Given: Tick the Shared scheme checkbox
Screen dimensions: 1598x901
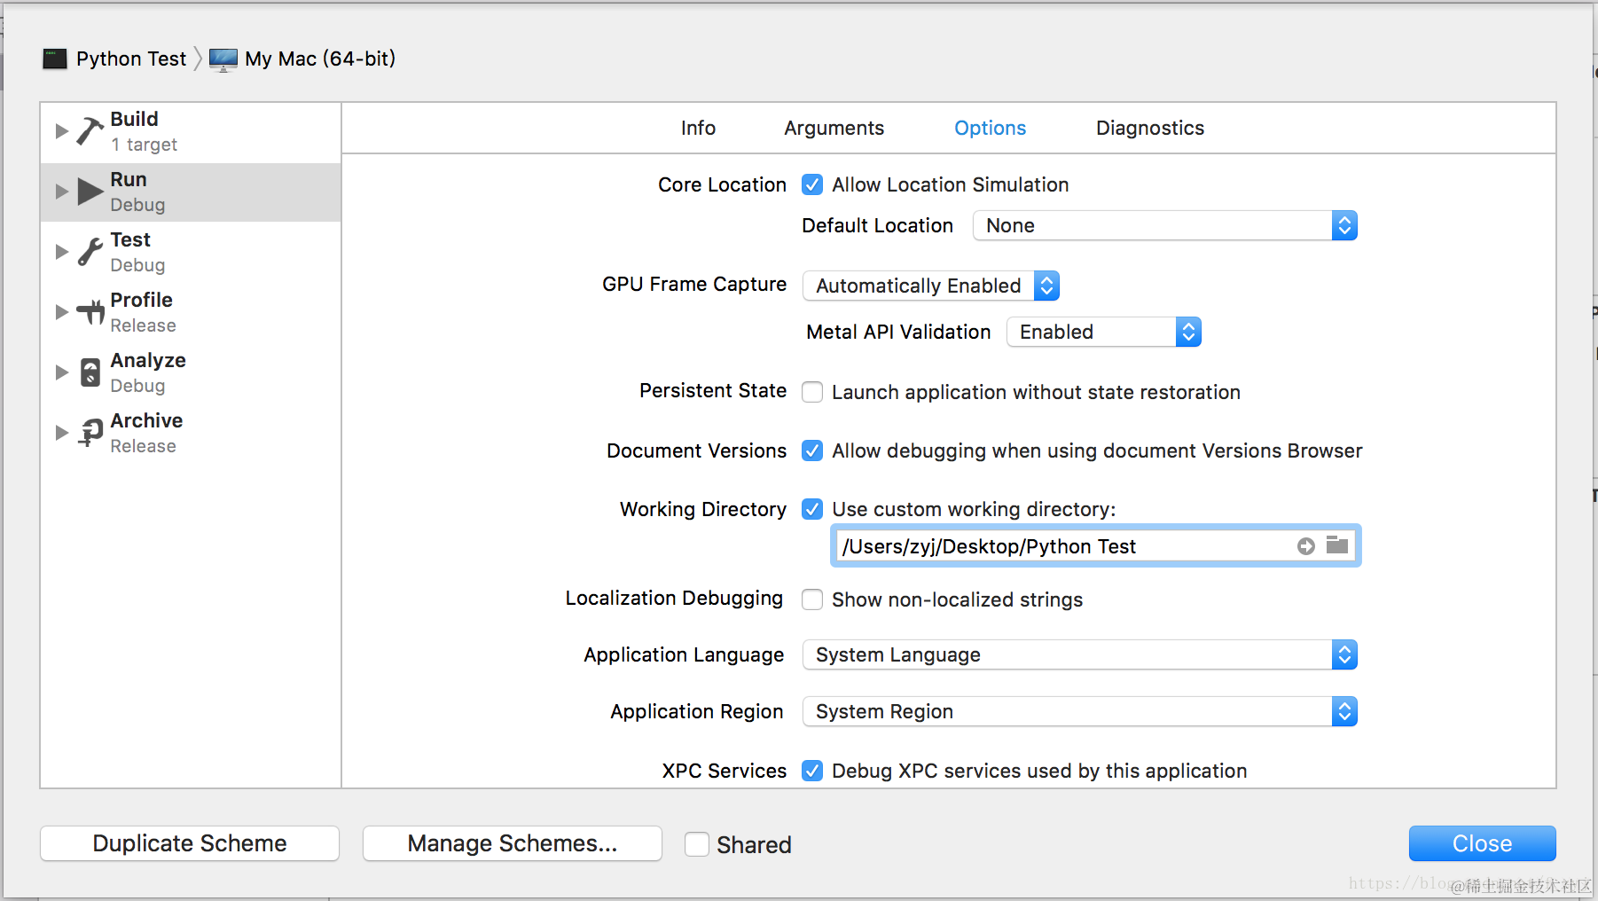Looking at the screenshot, I should pyautogui.click(x=697, y=844).
